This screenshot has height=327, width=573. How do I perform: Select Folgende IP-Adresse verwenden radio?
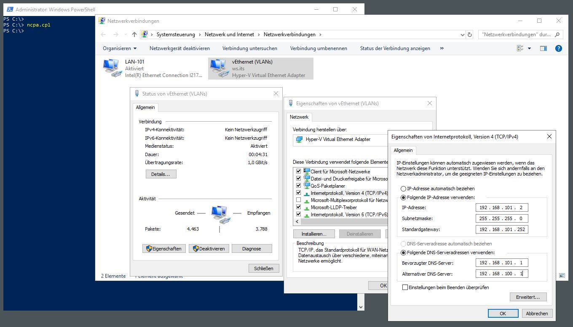[x=404, y=197]
